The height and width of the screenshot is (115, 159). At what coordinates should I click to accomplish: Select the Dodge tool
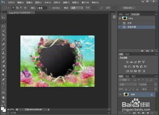[x=3, y=75]
